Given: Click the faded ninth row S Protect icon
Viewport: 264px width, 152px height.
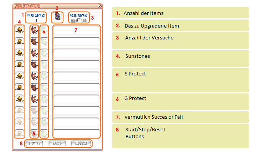Looking at the screenshot, I should 34,122.
